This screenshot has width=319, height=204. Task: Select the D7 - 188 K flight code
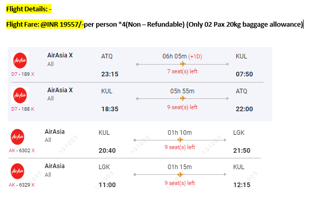23,109
